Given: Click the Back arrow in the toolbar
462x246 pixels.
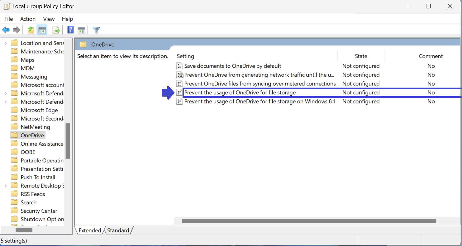Looking at the screenshot, I should [x=6, y=30].
